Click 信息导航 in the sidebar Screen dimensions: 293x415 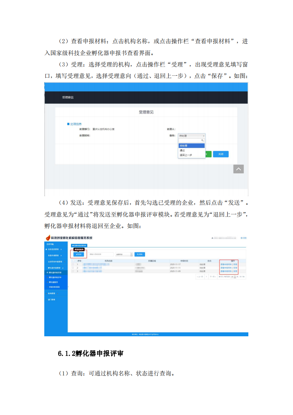pyautogui.click(x=50, y=244)
